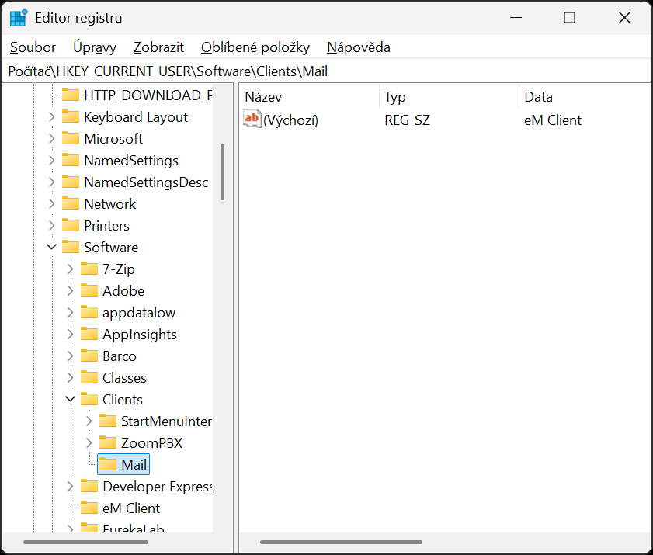Collapse the Clients key

(x=71, y=400)
